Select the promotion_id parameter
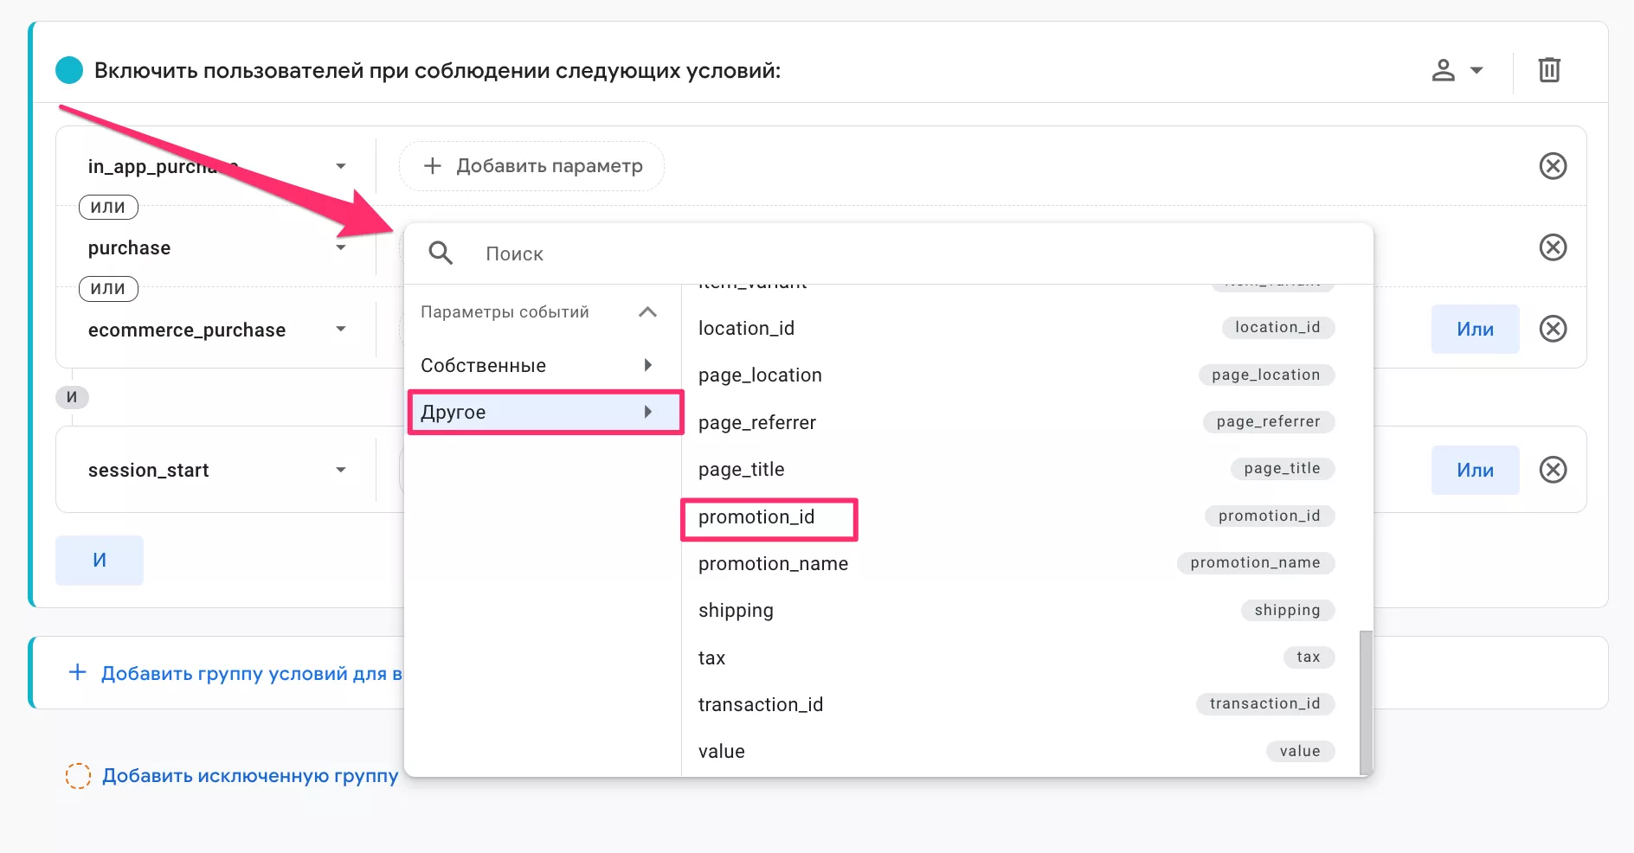This screenshot has height=853, width=1634. 757,516
